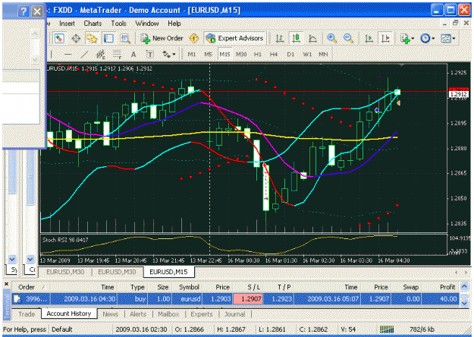Open the Insert menu

click(67, 24)
